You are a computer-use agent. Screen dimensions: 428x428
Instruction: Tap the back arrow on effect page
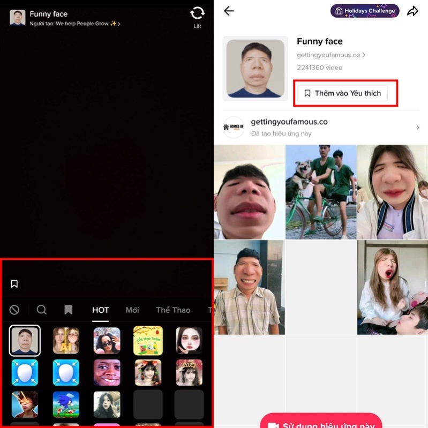229,11
